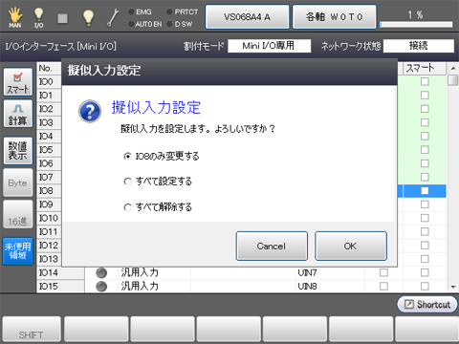Click the 計算 waveform side button
Screen dimensions: 459x344
point(18,114)
